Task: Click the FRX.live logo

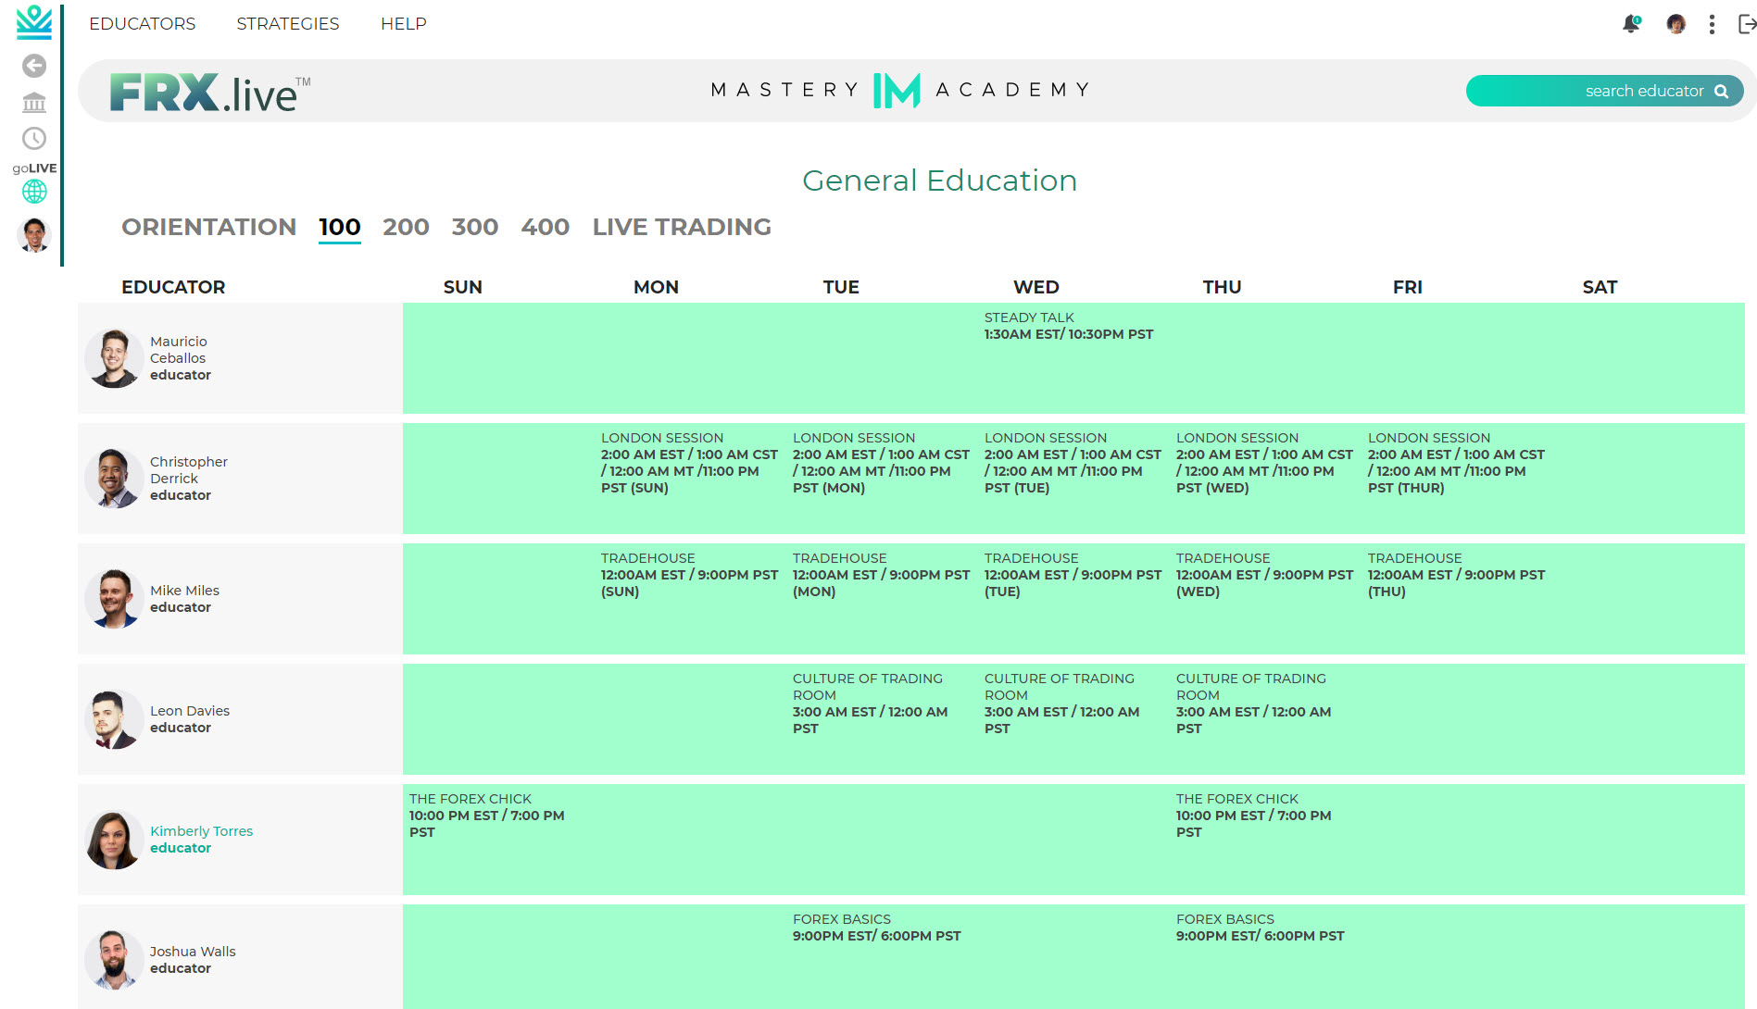Action: click(210, 93)
